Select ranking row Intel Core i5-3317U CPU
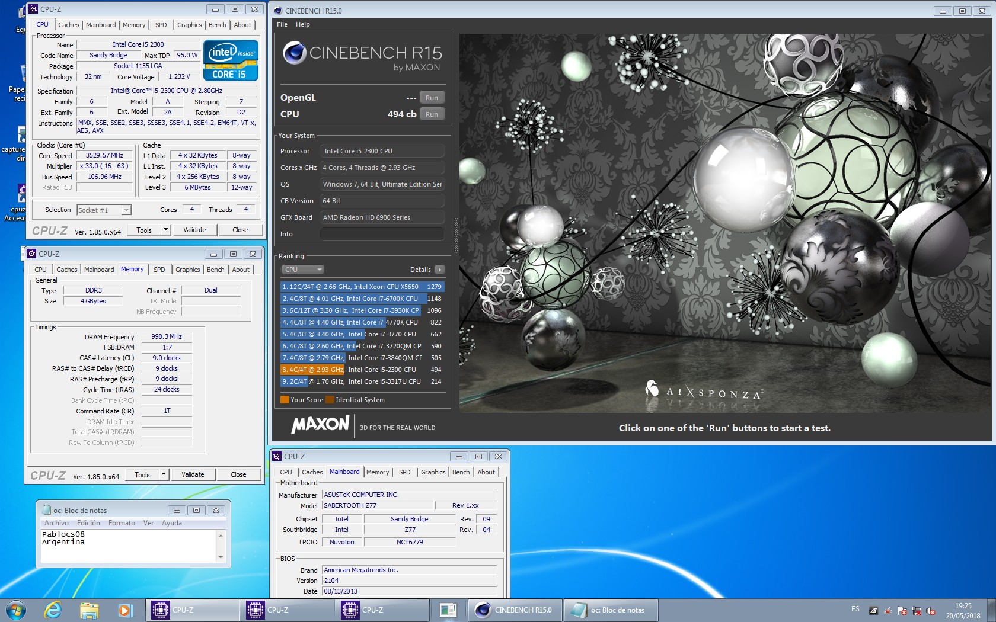Image resolution: width=996 pixels, height=622 pixels. pos(362,381)
